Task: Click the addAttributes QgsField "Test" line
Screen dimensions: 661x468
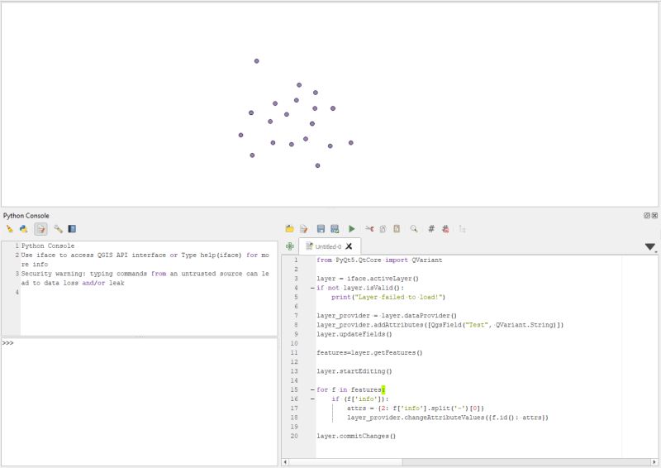Action: coord(440,325)
